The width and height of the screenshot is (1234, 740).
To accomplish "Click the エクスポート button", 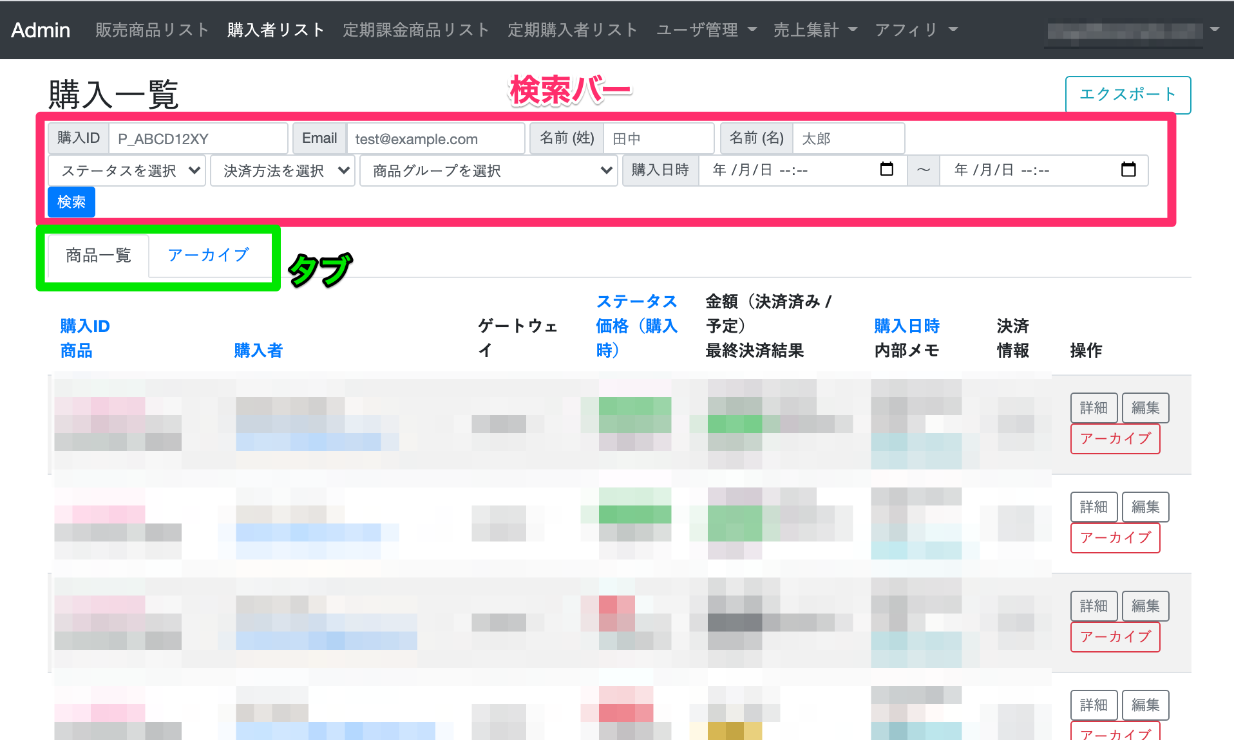I will pyautogui.click(x=1127, y=95).
